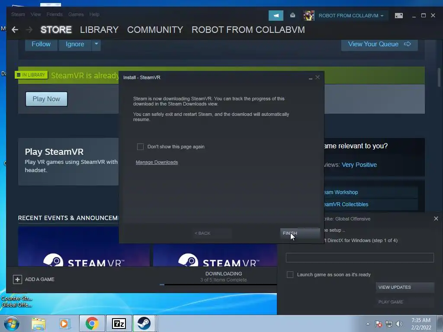This screenshot has height=332, width=443.
Task: Click the user avatar picture
Action: pos(308,16)
